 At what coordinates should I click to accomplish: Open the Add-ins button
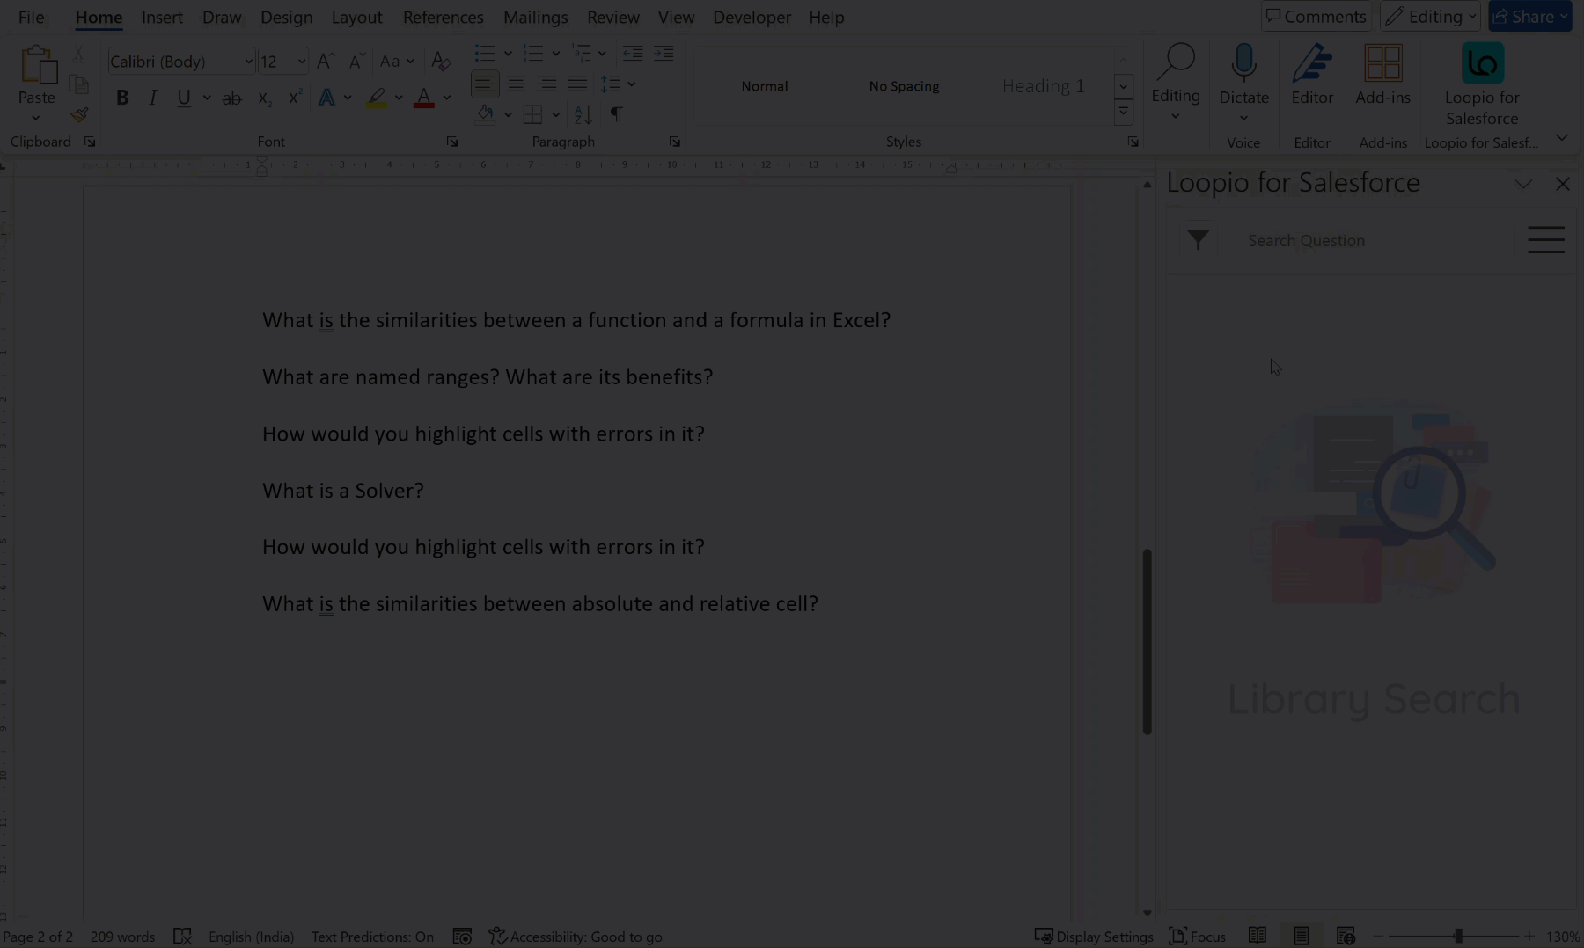point(1382,75)
